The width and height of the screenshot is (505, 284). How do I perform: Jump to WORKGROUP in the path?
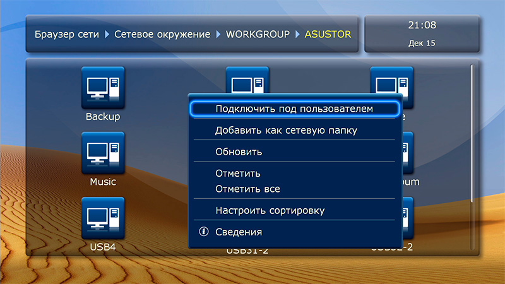[258, 34]
